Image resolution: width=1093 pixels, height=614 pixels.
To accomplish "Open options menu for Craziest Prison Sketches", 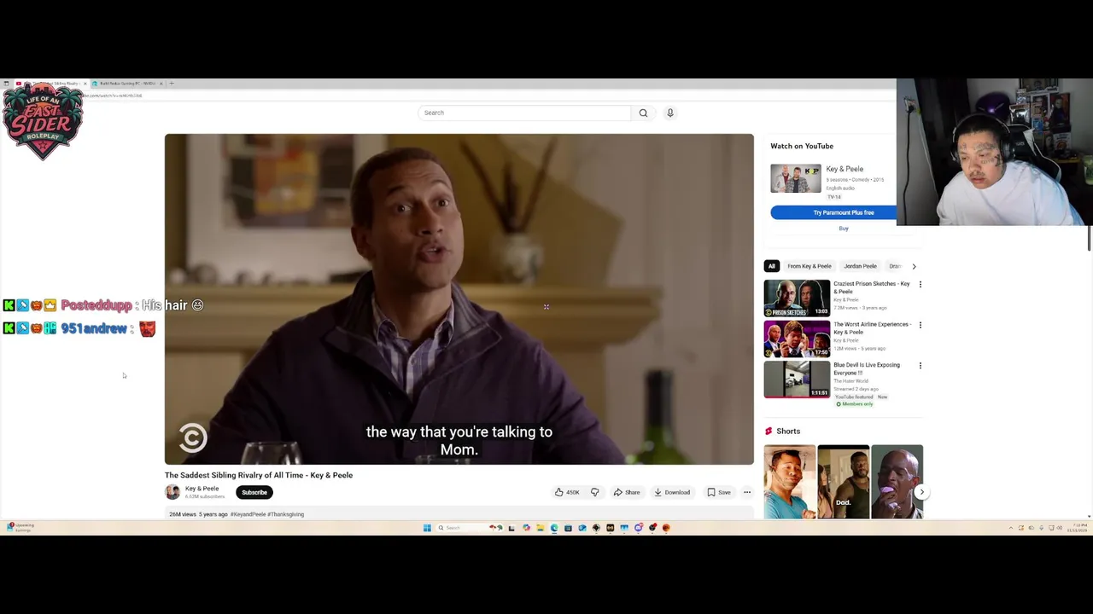I will coord(920,284).
